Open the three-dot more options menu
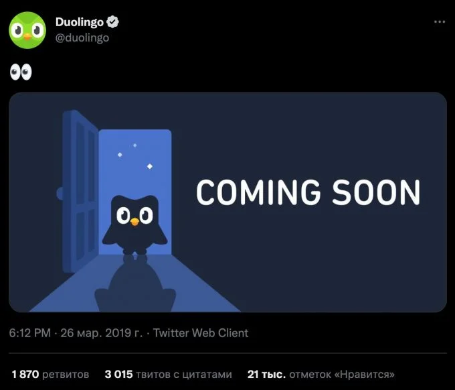 [x=440, y=22]
